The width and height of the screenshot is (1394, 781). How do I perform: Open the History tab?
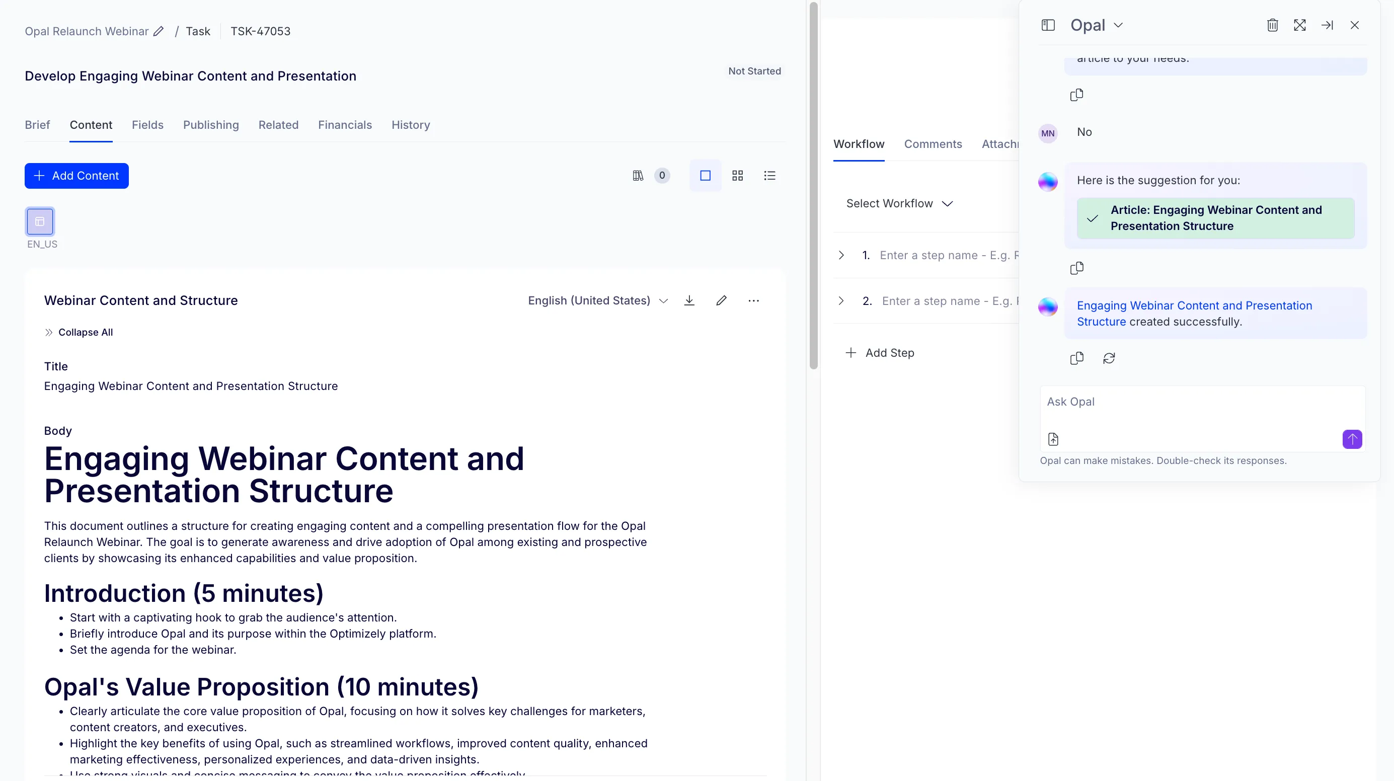tap(411, 125)
